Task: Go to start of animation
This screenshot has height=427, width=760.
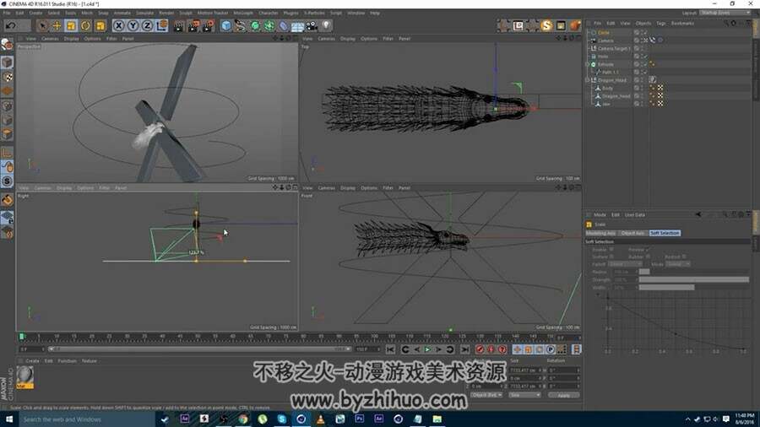Action: [x=390, y=349]
